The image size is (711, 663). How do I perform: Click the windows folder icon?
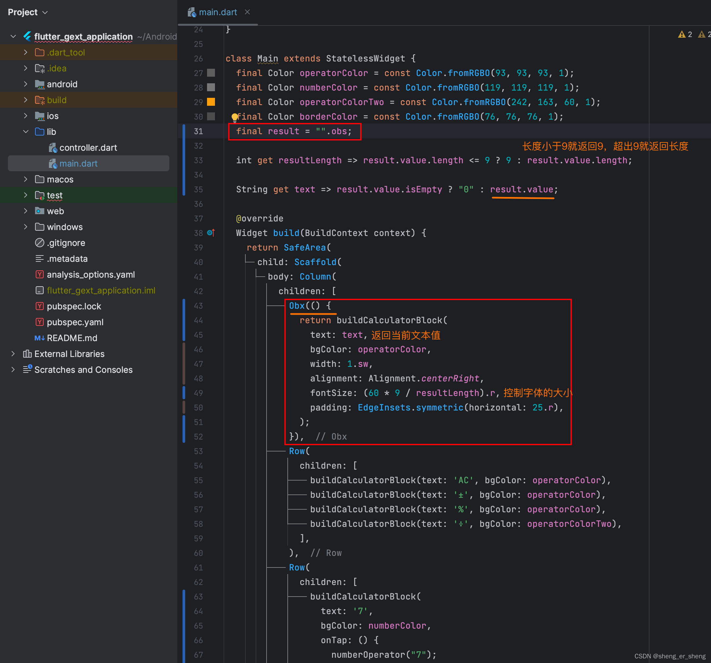[40, 227]
